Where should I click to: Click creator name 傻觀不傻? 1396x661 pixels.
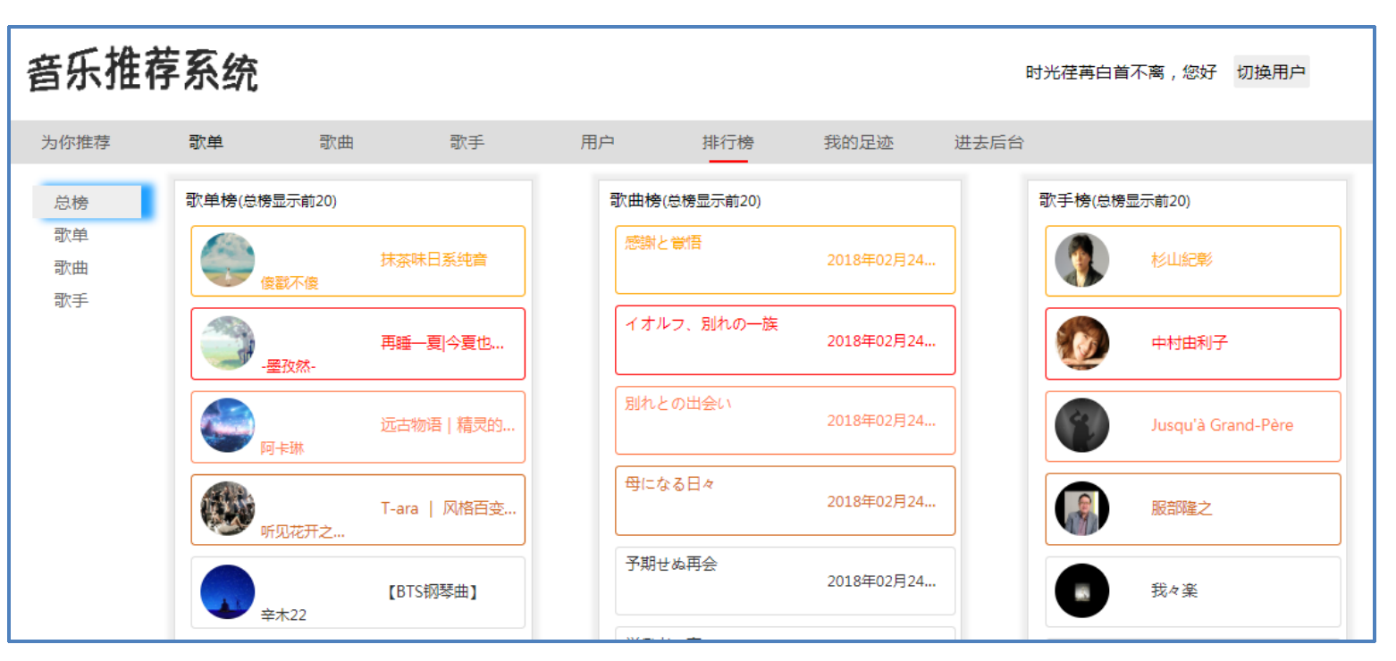click(x=290, y=283)
